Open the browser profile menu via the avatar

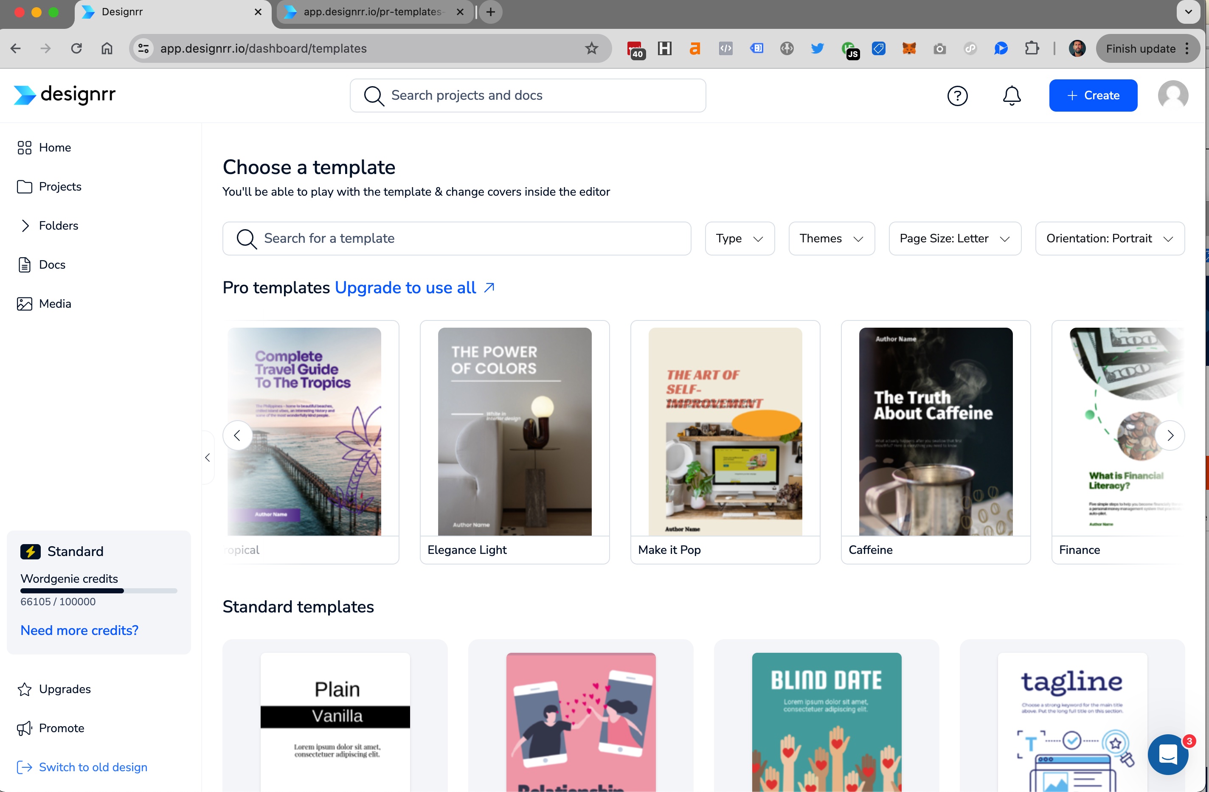pos(1077,48)
